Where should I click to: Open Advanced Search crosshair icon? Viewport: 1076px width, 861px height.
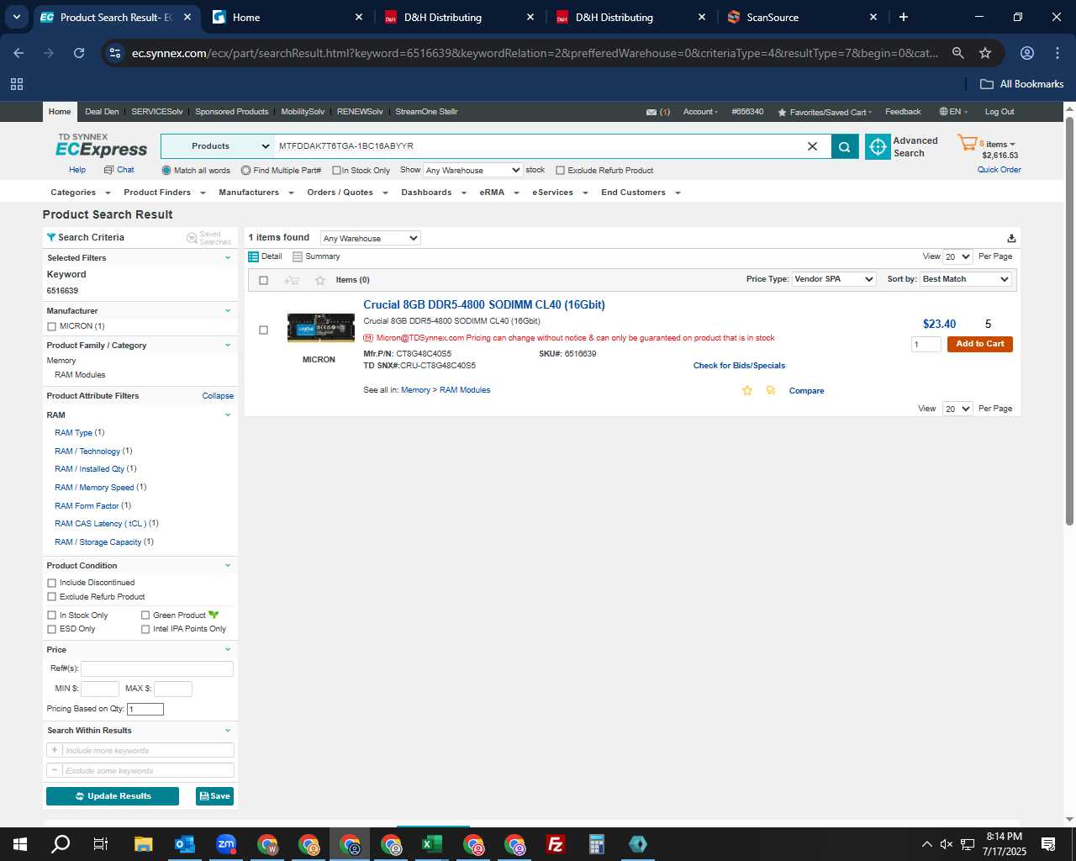pyautogui.click(x=878, y=146)
